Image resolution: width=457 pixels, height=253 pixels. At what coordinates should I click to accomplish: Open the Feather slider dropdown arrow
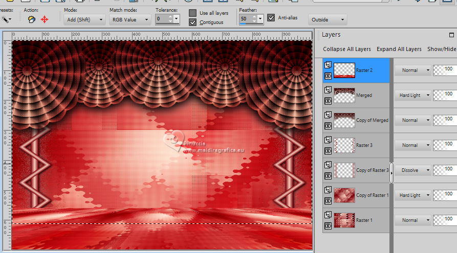[x=260, y=19]
